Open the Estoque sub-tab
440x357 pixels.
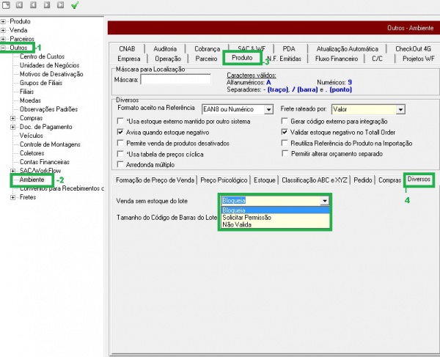coord(265,180)
